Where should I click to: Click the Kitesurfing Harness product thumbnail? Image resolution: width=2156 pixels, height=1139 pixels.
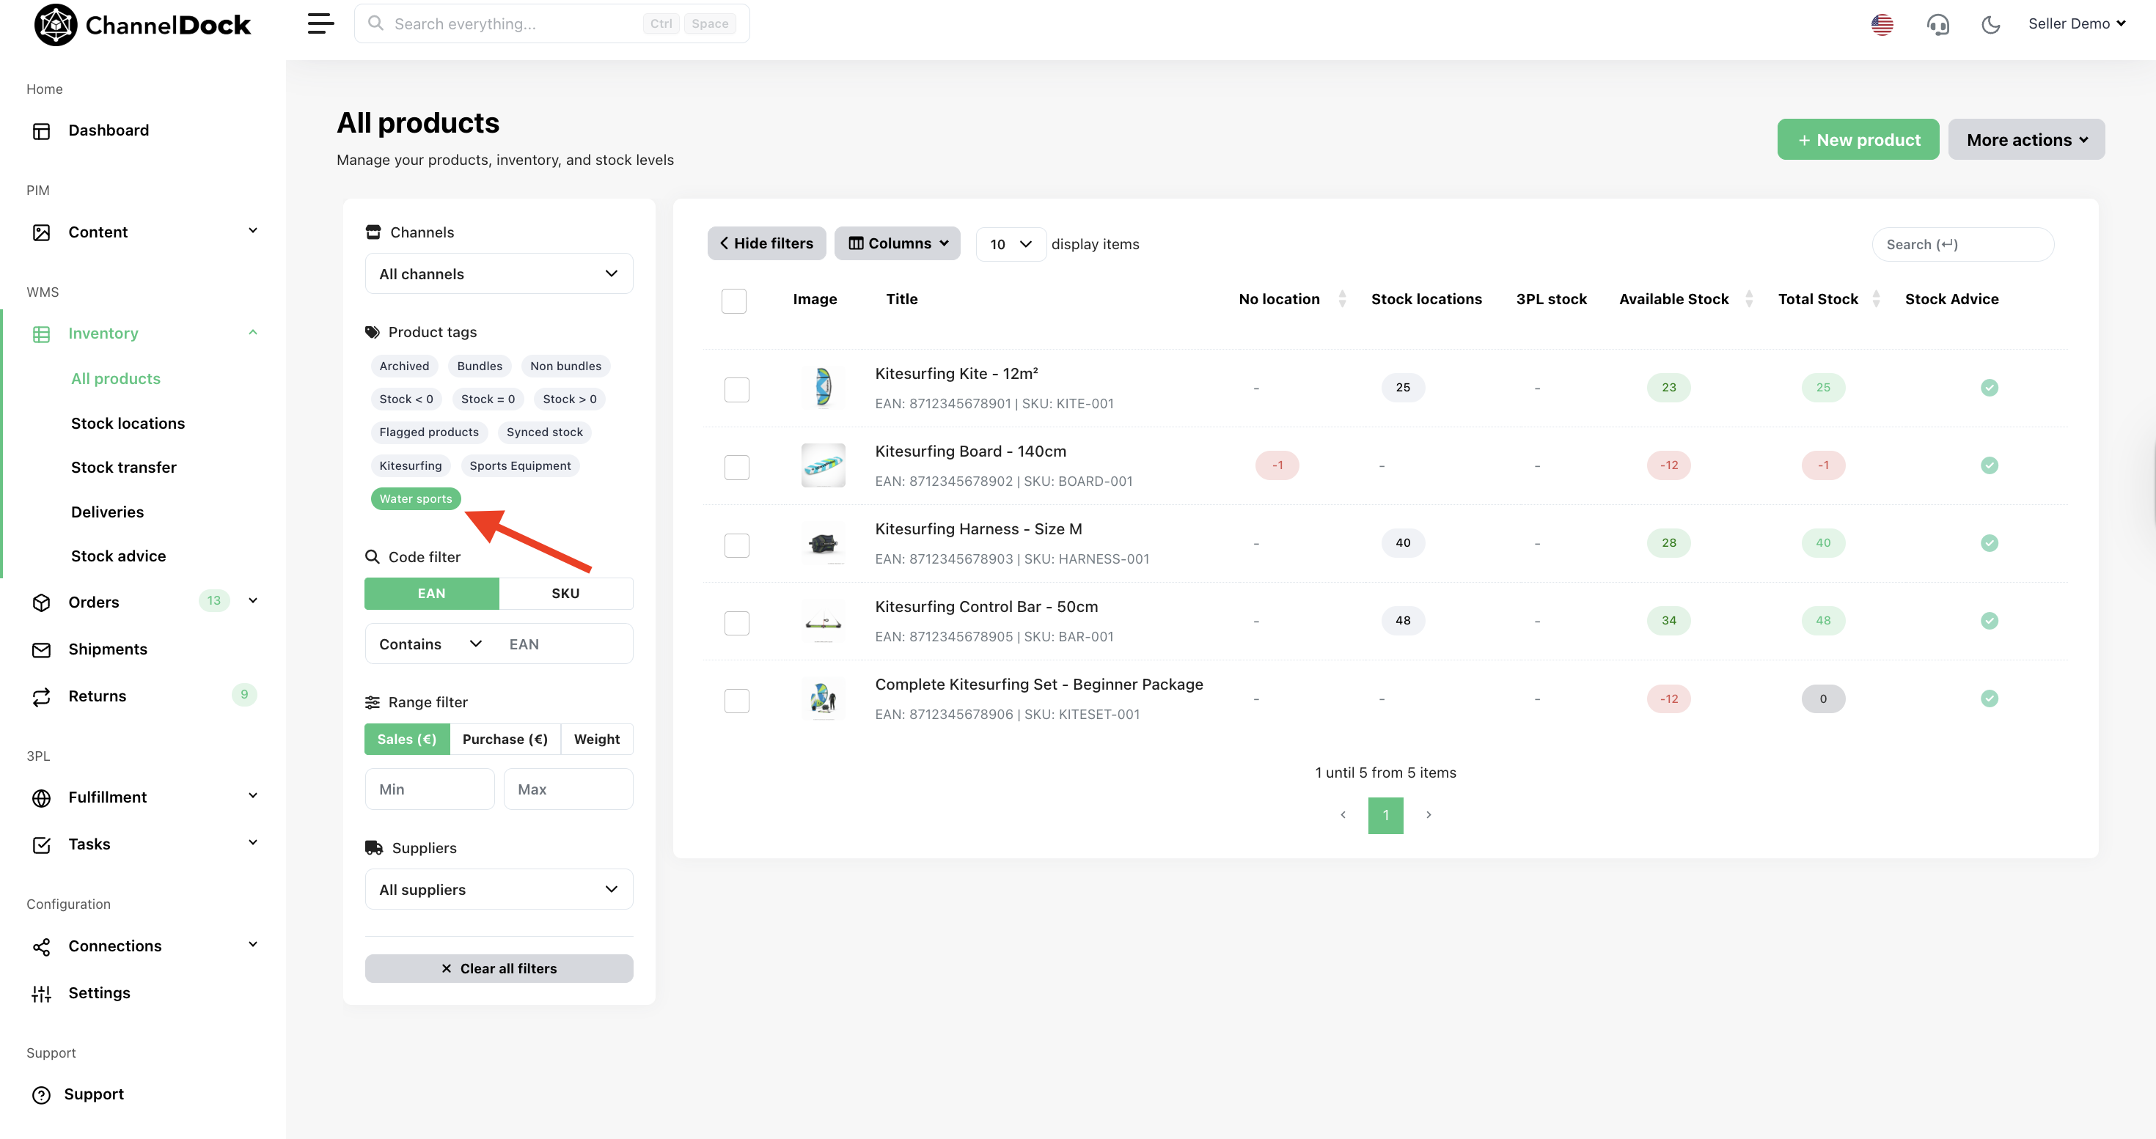tap(823, 544)
